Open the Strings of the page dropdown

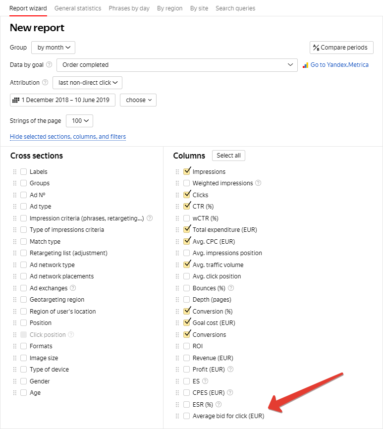tap(79, 121)
